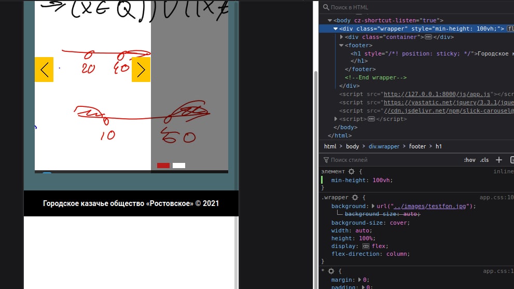Edit the width auto value
Viewport: 514px width, 289px height.
click(362, 230)
